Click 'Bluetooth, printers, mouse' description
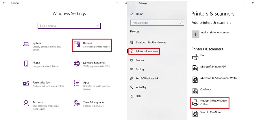259x120 pixels. point(97,47)
